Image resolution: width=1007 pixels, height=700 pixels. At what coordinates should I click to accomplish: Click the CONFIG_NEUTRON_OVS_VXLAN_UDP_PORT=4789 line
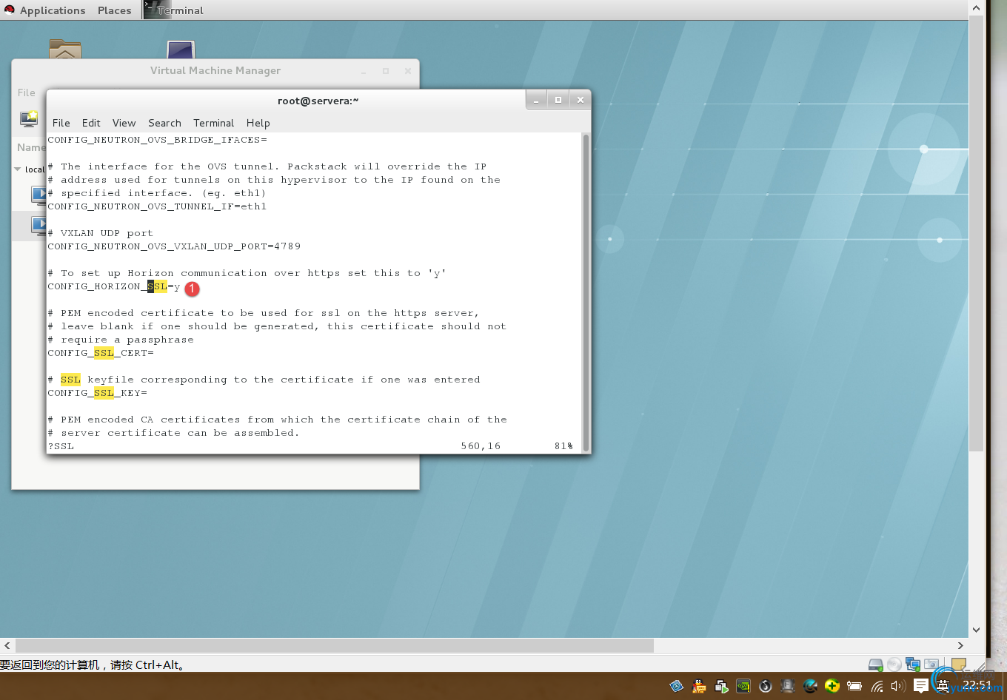pos(174,246)
